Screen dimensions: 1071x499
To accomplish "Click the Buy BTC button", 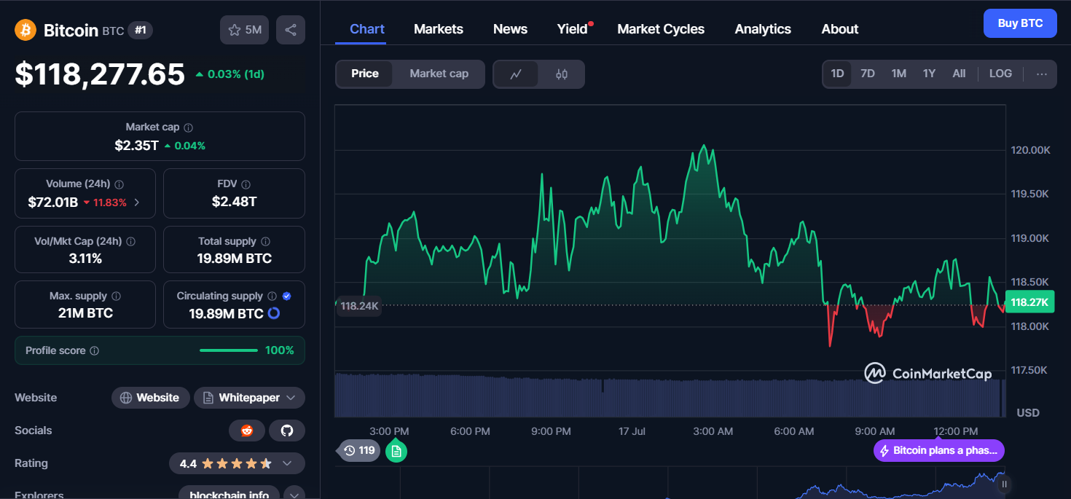I will [x=1020, y=23].
